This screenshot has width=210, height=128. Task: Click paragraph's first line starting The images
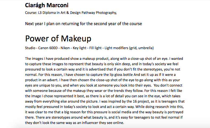tap(104, 59)
